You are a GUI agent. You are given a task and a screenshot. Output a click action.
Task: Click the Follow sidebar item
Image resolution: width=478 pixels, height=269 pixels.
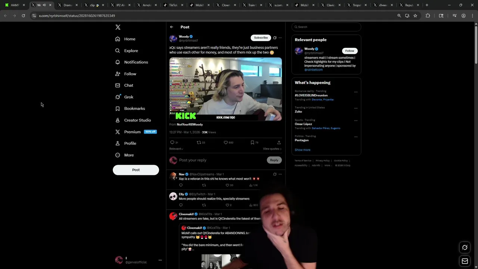(125, 74)
